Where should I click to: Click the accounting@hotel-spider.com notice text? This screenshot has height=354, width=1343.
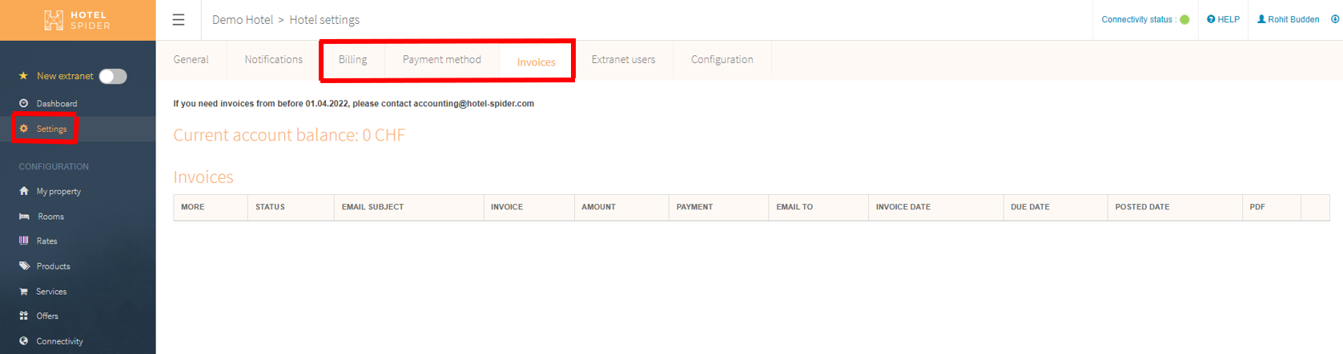(353, 104)
